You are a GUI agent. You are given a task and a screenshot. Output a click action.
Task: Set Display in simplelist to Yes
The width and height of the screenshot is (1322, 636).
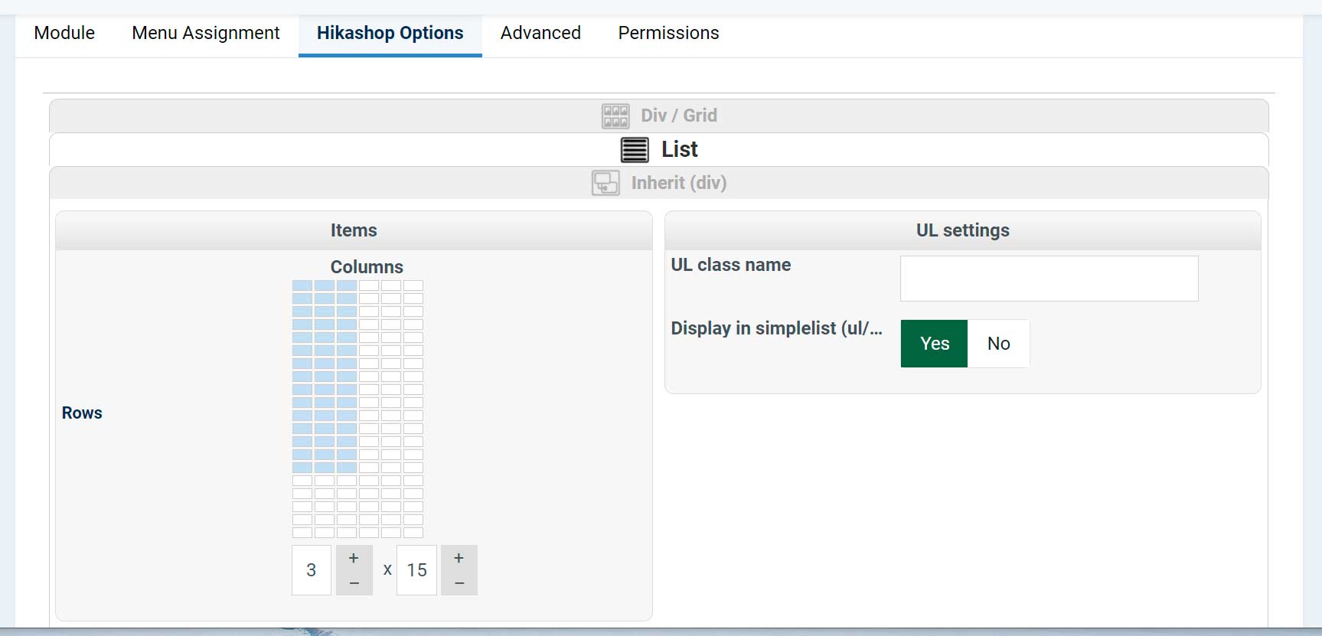934,344
